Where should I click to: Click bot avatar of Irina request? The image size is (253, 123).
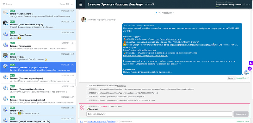click(5, 109)
